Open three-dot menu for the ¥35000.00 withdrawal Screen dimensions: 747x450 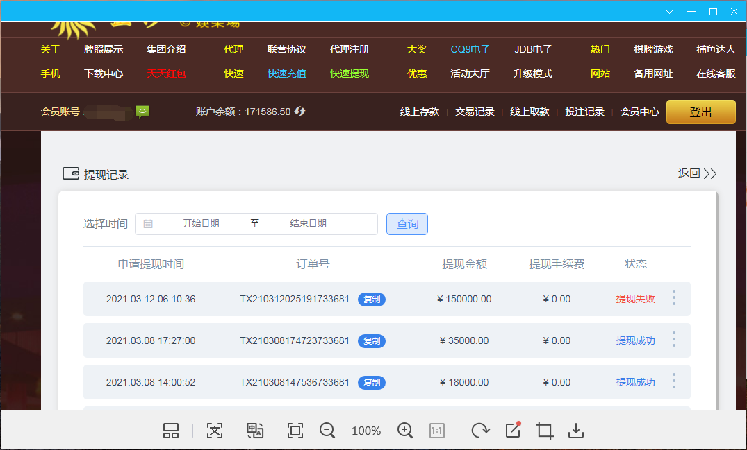pyautogui.click(x=673, y=340)
